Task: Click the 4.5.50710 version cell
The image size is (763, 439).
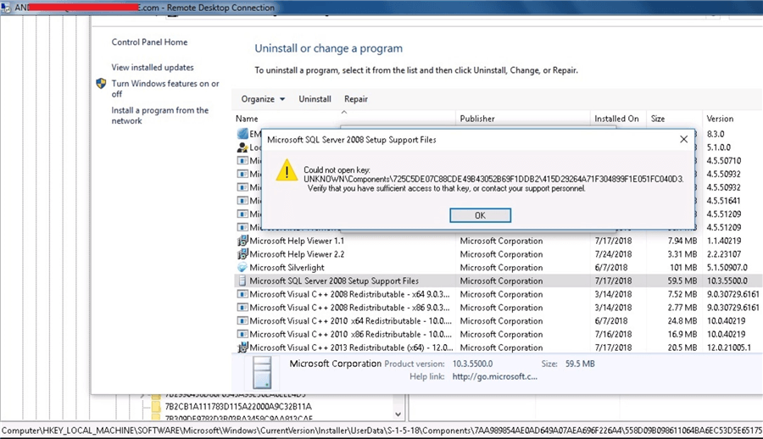Action: coord(724,160)
